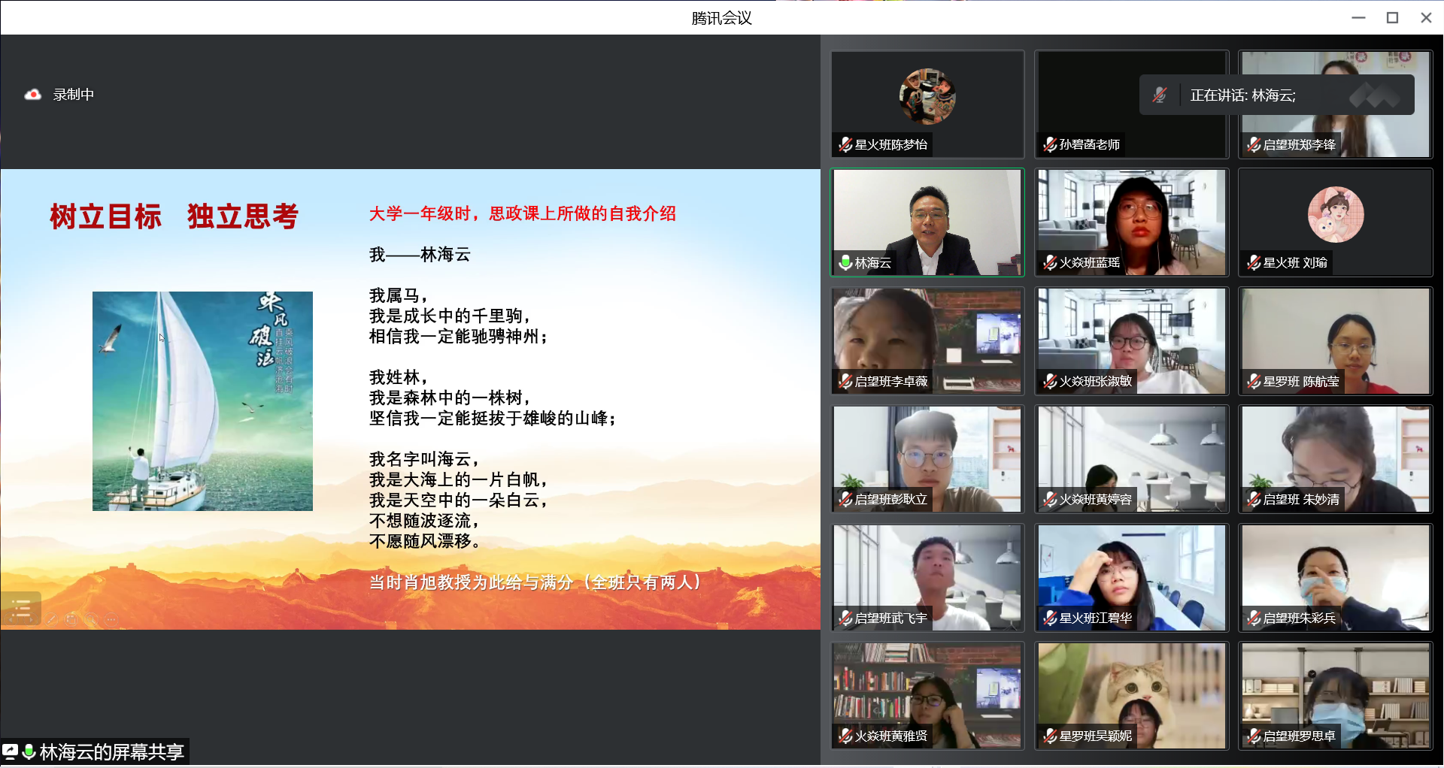Screen dimensions: 1444x768
Task: Click the muted microphone icon in the speaking banner
Action: click(1159, 95)
